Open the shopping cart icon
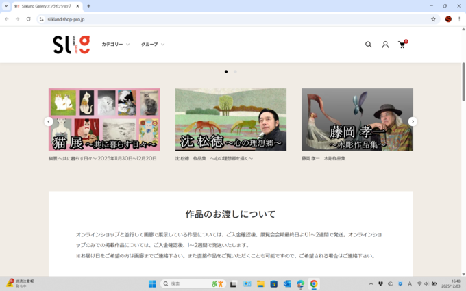This screenshot has width=466, height=291. 402,45
